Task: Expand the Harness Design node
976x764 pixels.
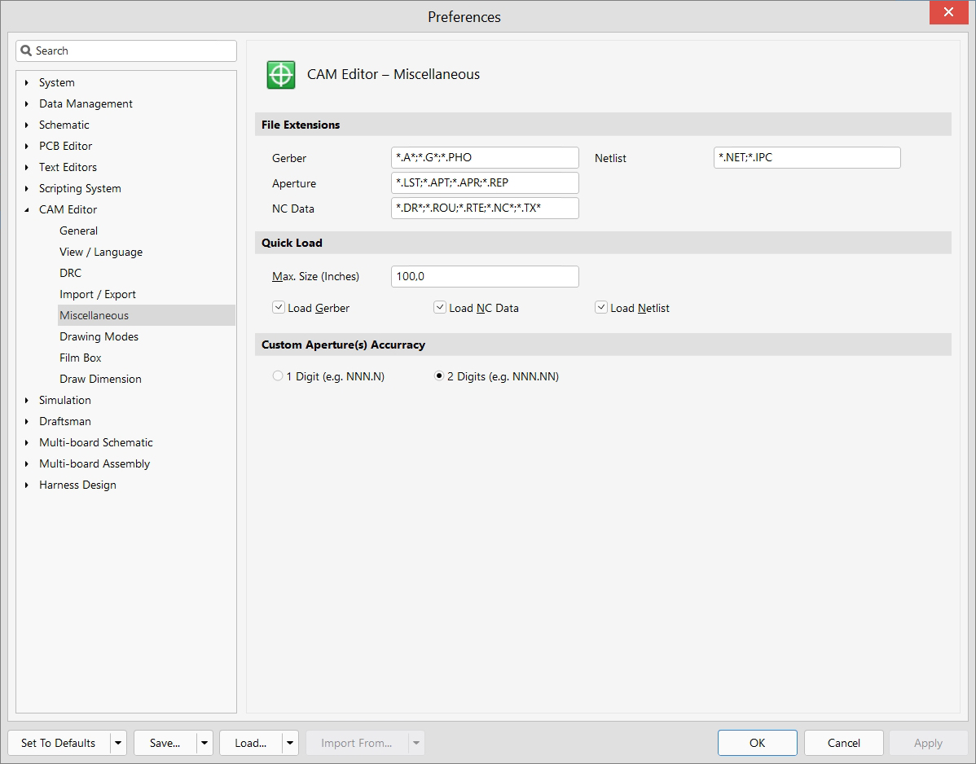Action: pos(27,485)
